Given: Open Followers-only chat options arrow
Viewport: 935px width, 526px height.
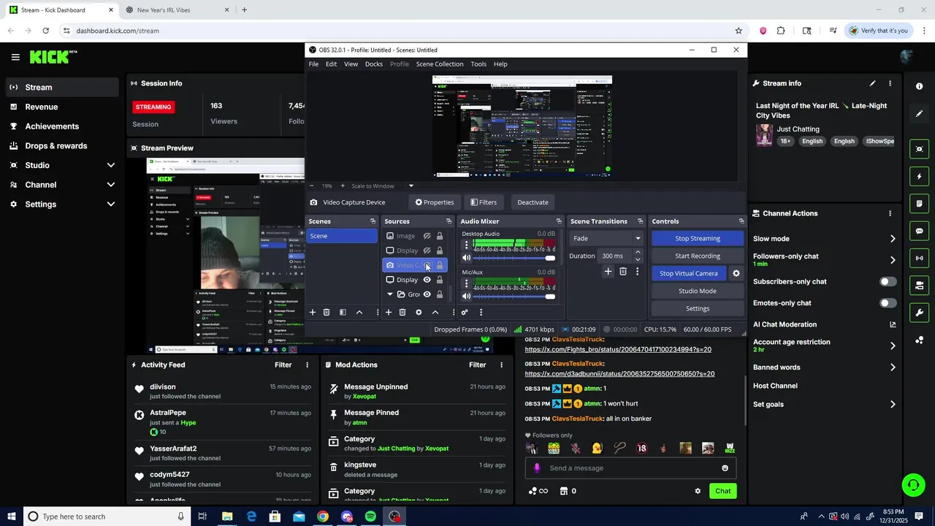Looking at the screenshot, I should click(x=893, y=259).
